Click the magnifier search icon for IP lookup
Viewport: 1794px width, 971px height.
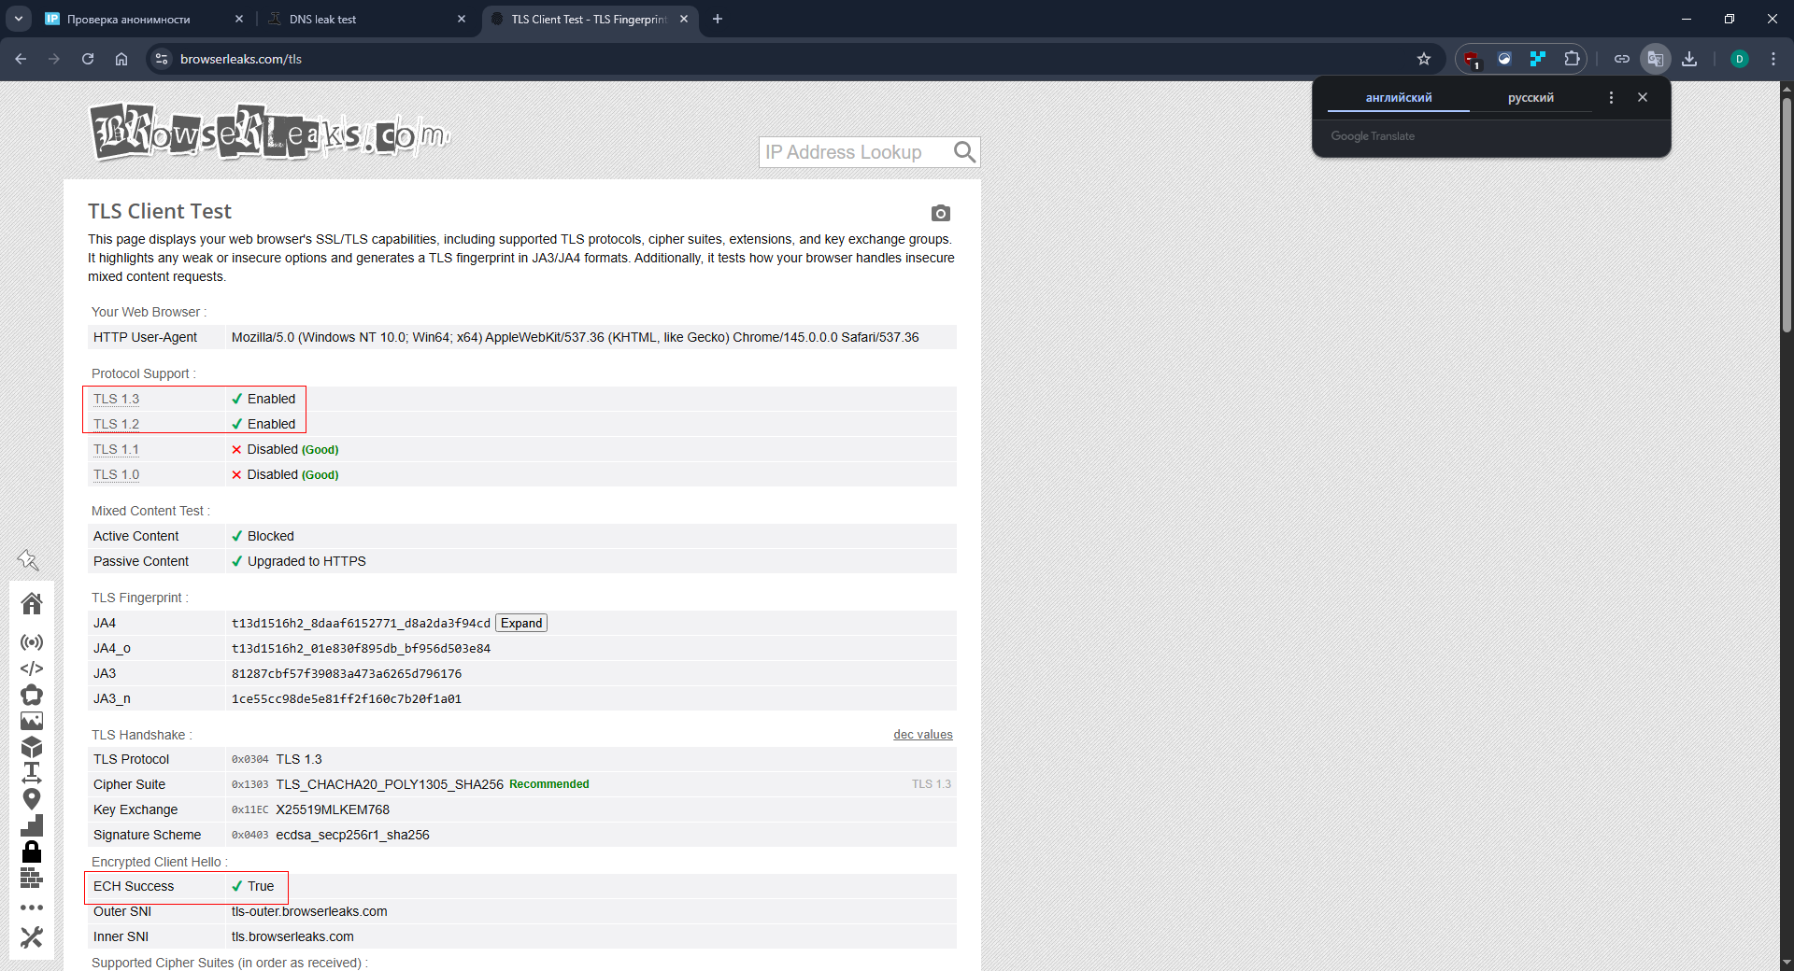[964, 152]
